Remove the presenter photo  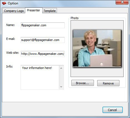(108, 83)
